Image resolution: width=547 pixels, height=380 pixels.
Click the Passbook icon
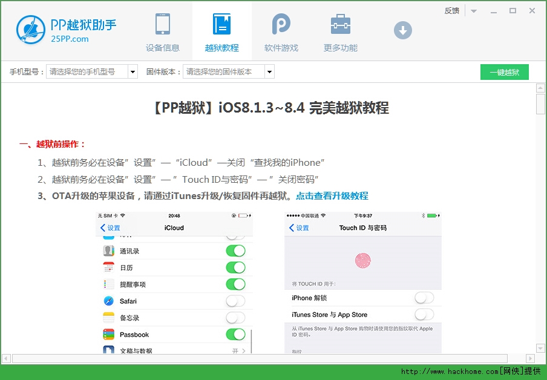point(108,334)
